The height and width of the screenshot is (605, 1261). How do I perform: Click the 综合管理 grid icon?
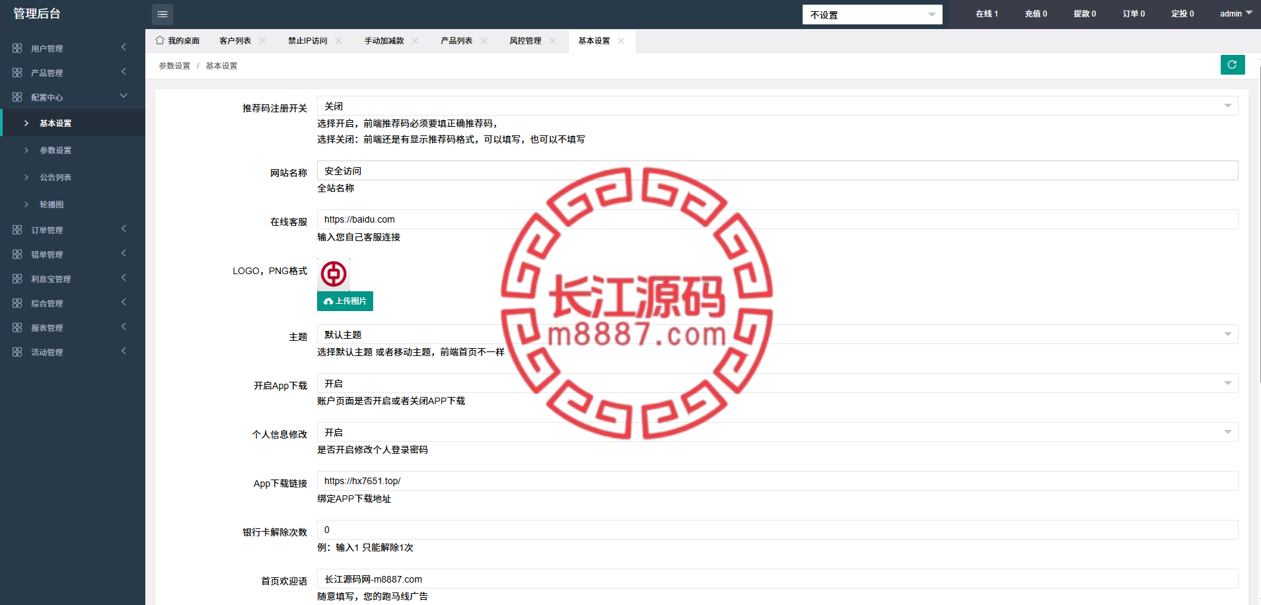click(17, 303)
